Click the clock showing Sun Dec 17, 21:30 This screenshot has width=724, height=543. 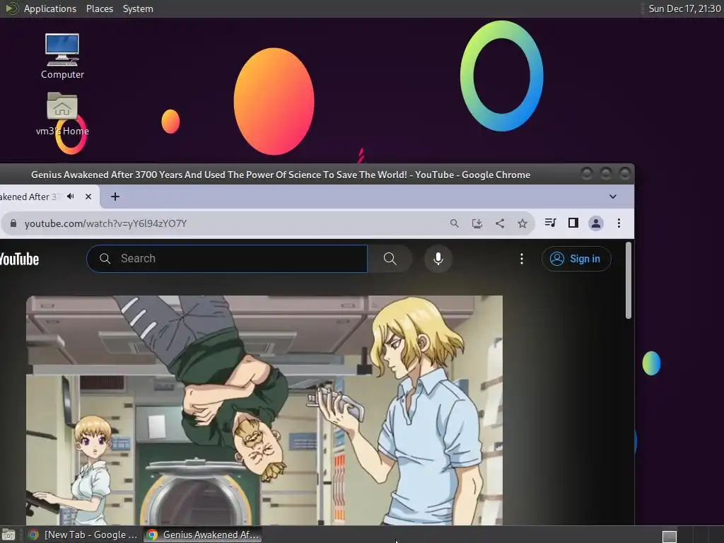pos(684,8)
